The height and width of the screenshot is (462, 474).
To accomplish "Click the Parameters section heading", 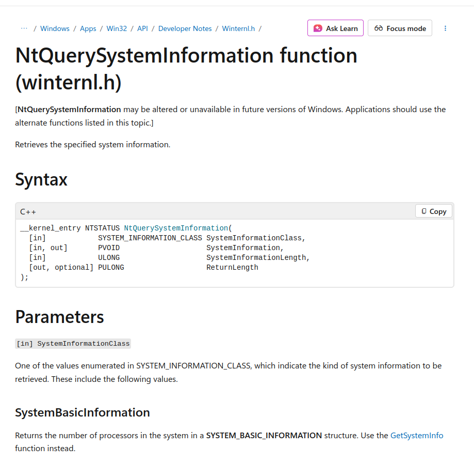I will coord(59,316).
